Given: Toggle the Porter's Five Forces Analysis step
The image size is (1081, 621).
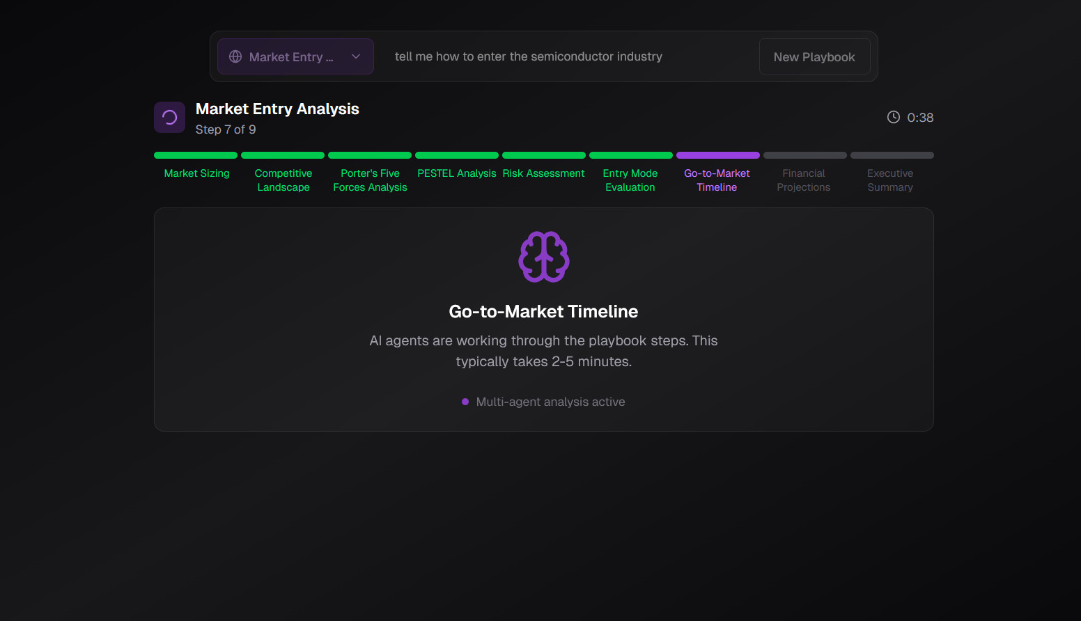Looking at the screenshot, I should tap(370, 180).
